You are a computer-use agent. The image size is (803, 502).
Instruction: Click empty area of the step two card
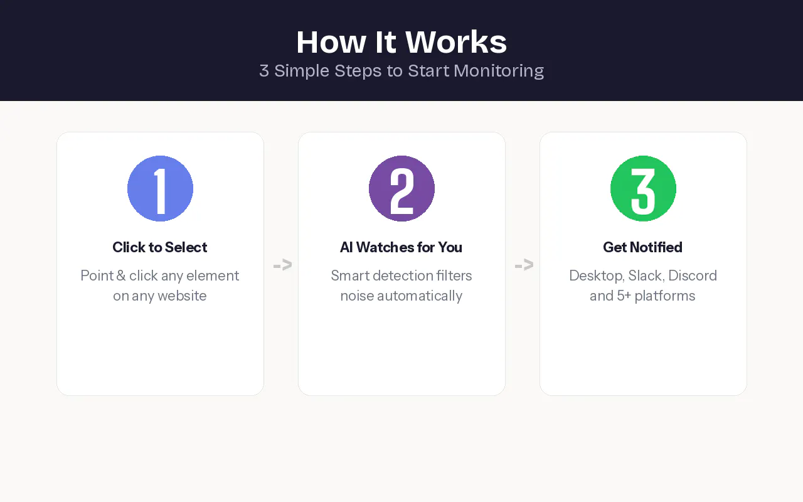point(401,351)
